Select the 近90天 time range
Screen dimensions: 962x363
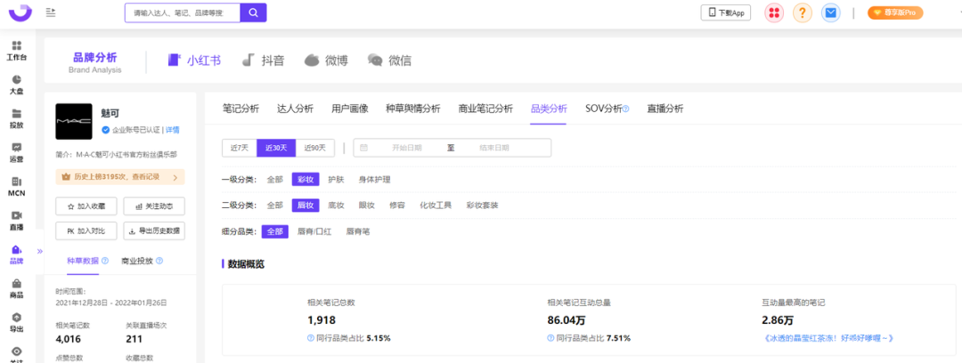[x=315, y=148]
